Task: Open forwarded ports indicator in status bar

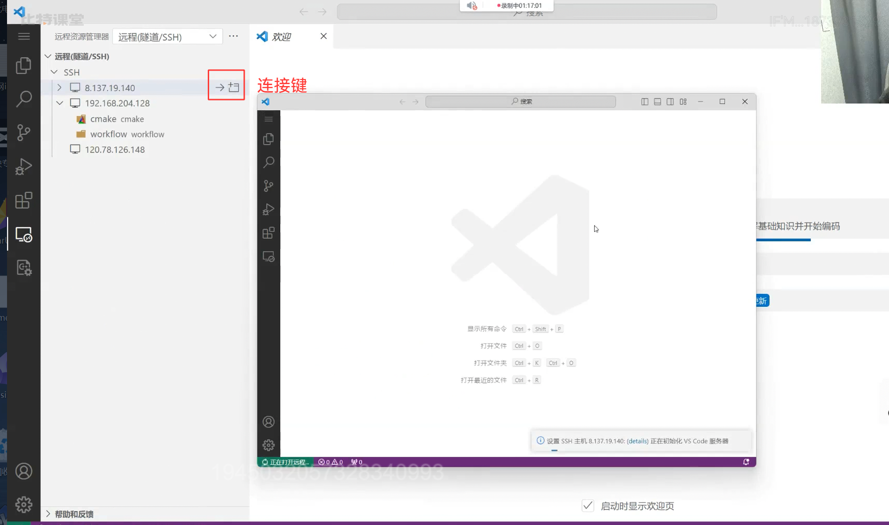Action: tap(357, 462)
